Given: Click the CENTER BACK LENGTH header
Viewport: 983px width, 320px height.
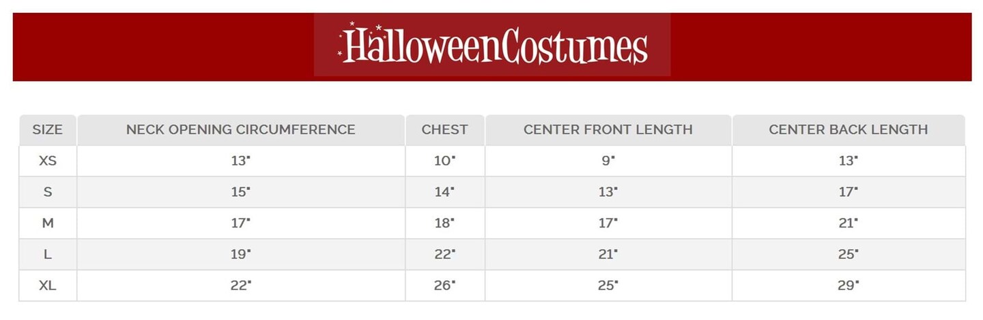Looking at the screenshot, I should point(848,129).
